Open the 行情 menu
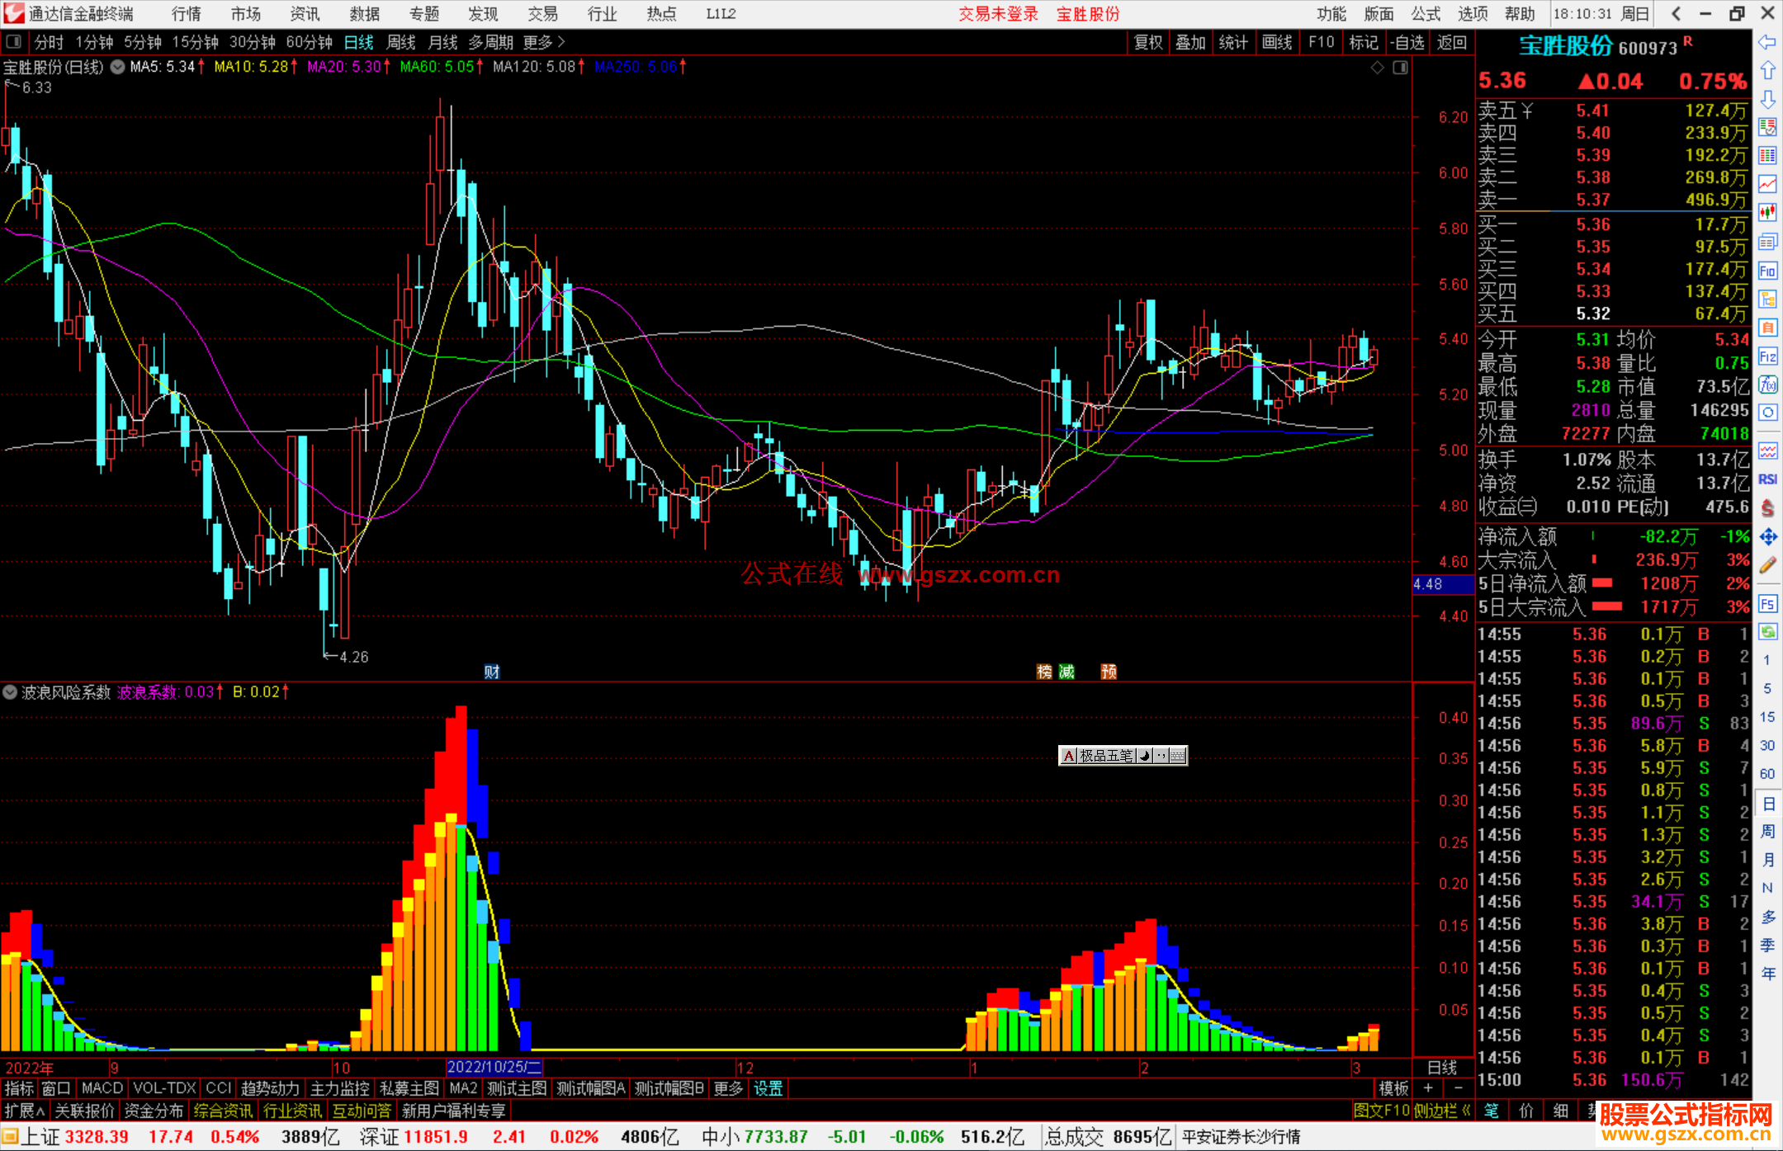Image resolution: width=1783 pixels, height=1151 pixels. click(187, 14)
